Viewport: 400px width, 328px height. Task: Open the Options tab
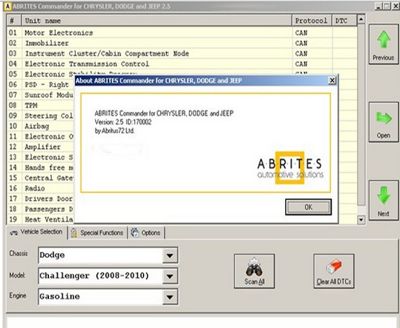click(146, 233)
